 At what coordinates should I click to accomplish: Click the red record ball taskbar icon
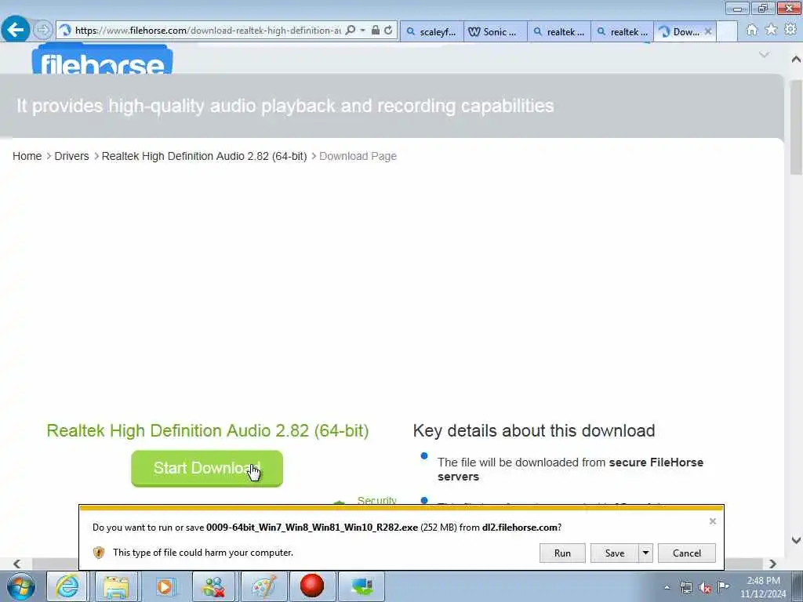(312, 586)
